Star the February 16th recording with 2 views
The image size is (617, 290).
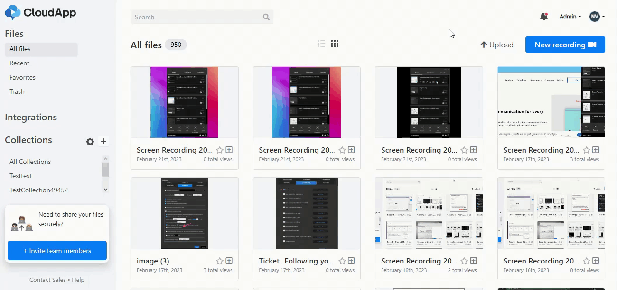pos(464,261)
